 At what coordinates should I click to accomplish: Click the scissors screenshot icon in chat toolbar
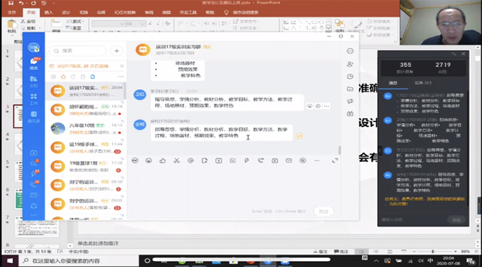pos(176,160)
